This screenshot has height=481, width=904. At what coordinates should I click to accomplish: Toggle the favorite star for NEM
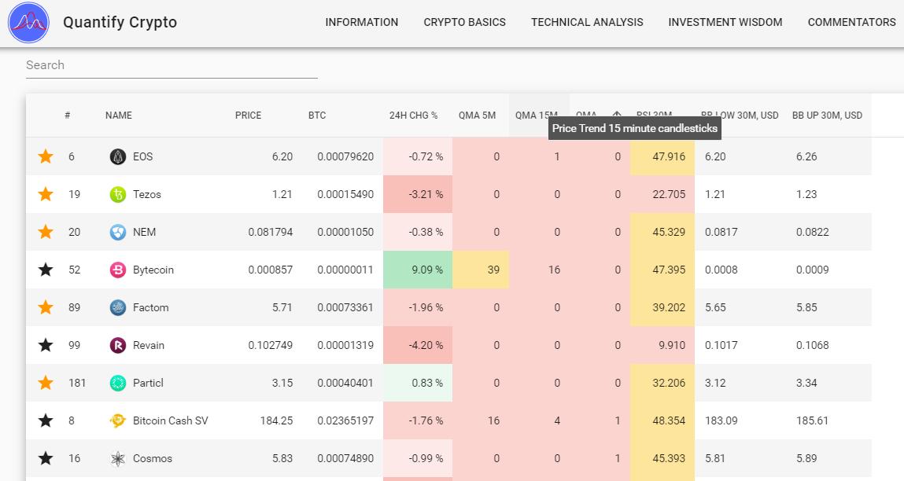pos(46,232)
